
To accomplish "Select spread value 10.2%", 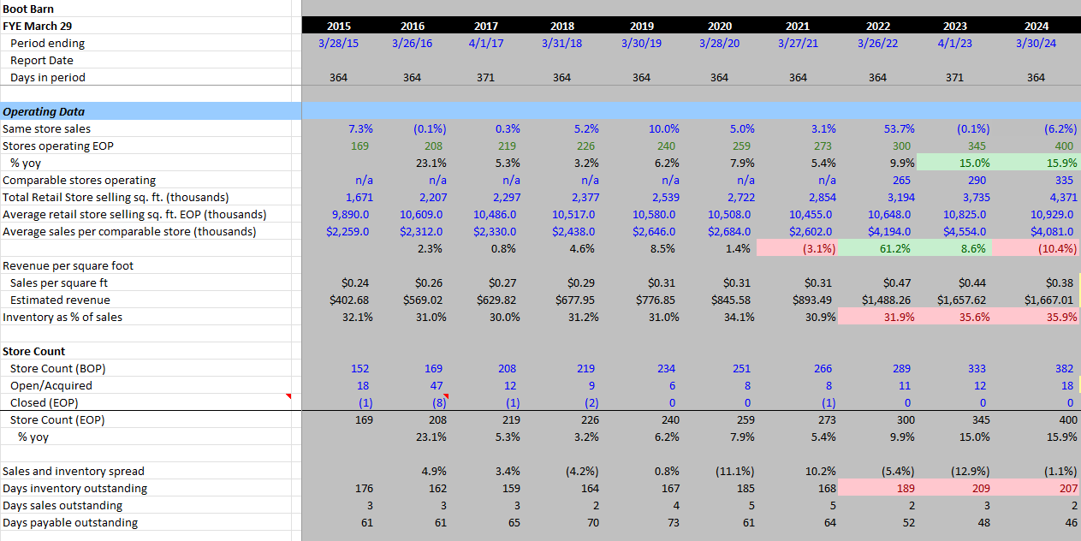I will [x=820, y=471].
